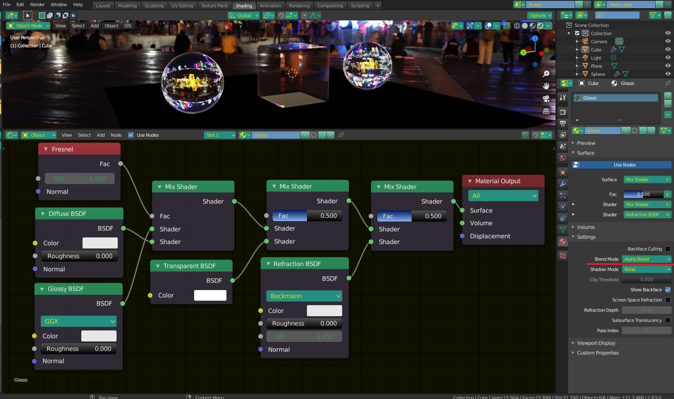Click fake user shield icon in node editor

pos(314,135)
